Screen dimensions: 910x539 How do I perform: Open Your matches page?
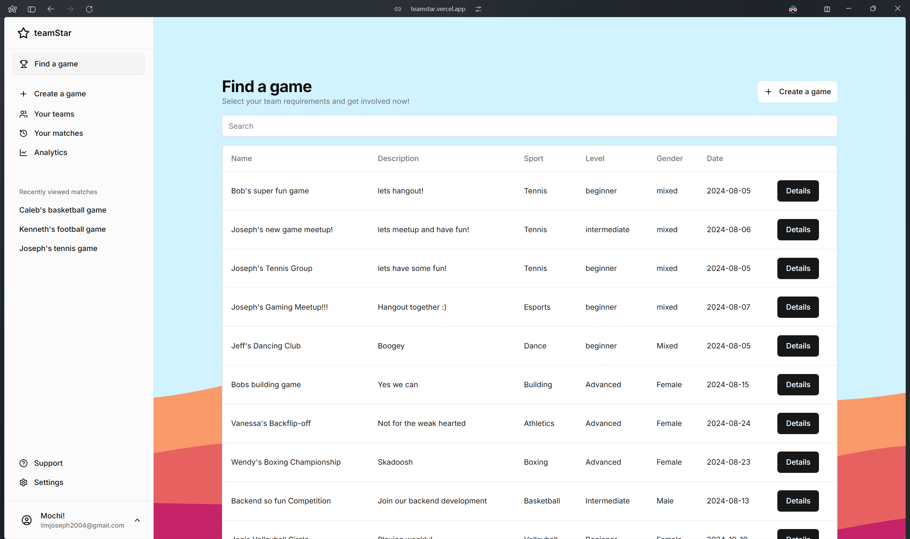click(x=58, y=133)
